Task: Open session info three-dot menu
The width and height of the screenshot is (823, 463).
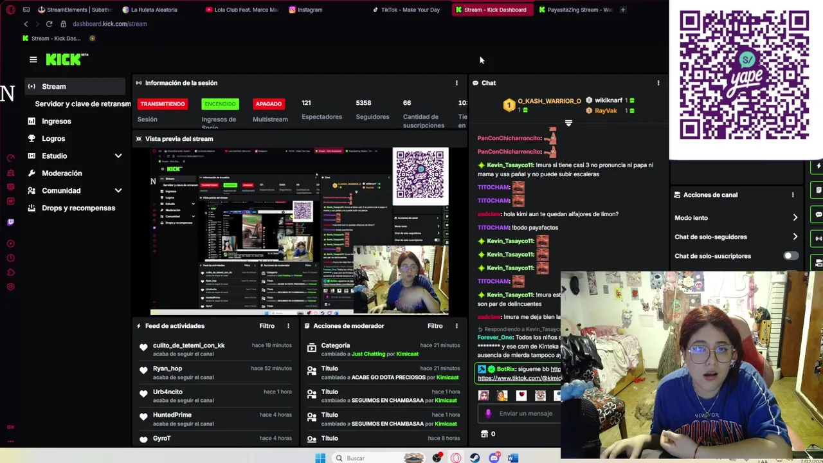Action: pyautogui.click(x=457, y=83)
